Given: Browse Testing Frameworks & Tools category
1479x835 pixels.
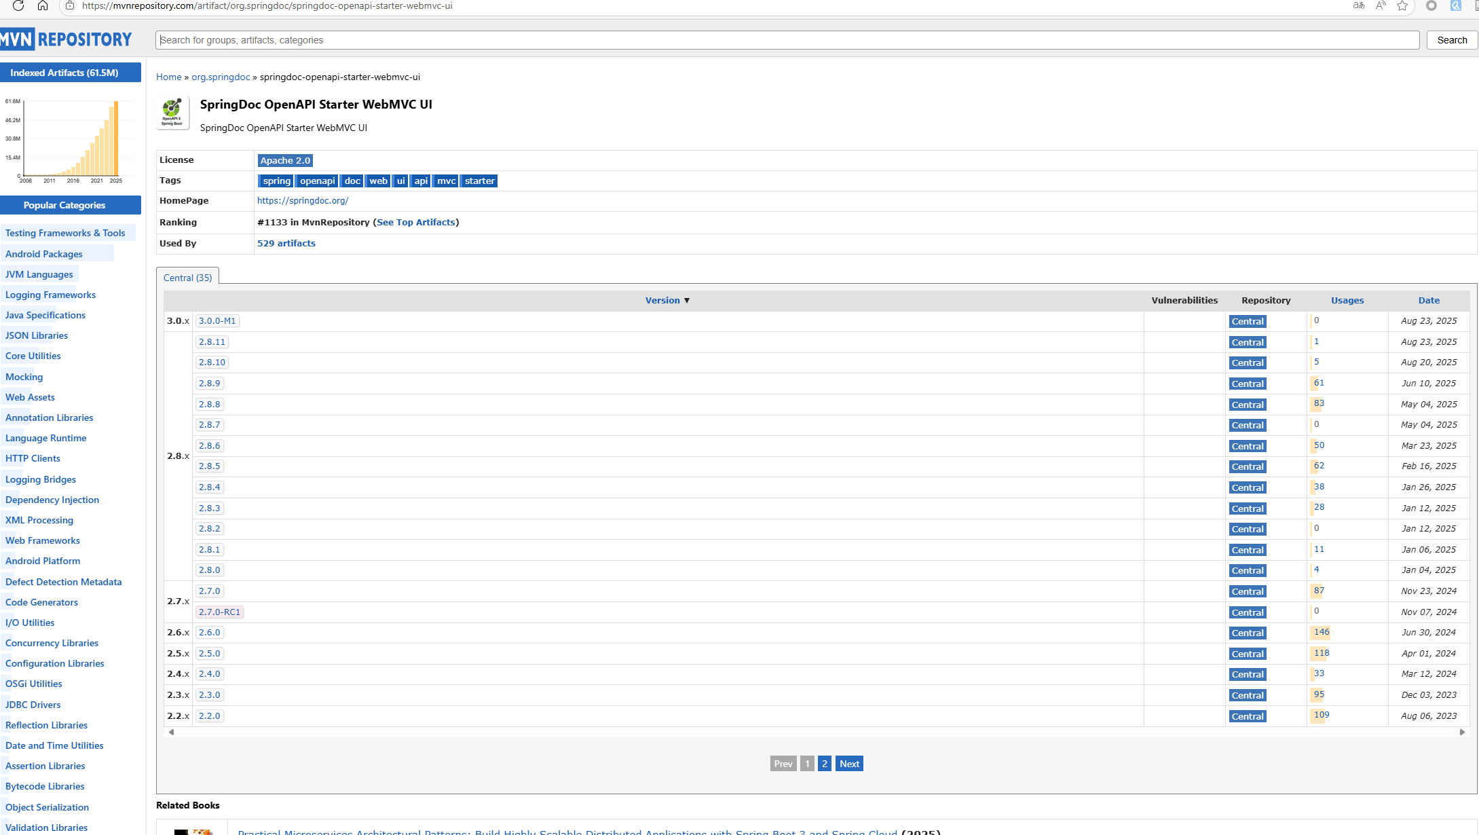Looking at the screenshot, I should tap(65, 233).
